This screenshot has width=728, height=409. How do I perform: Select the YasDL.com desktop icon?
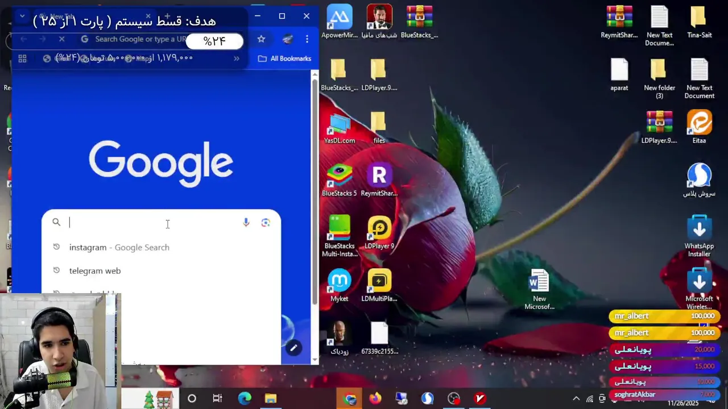tap(340, 127)
